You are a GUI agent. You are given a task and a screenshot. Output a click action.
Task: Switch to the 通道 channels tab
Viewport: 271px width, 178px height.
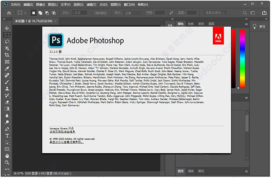click(191, 171)
